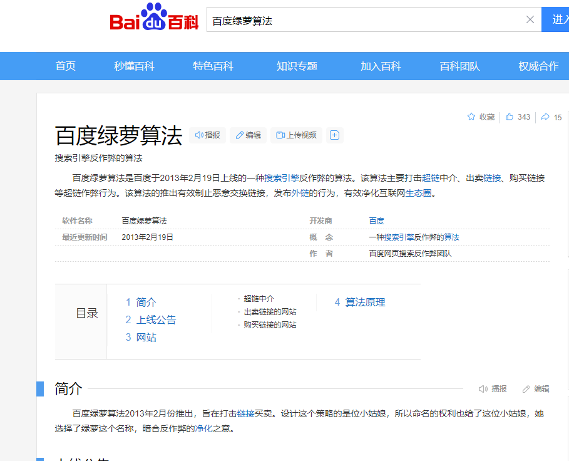Clear the search box with X icon

530,19
